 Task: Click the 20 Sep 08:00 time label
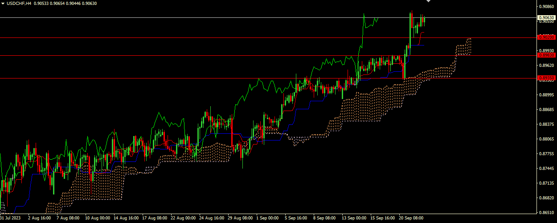(x=411, y=219)
